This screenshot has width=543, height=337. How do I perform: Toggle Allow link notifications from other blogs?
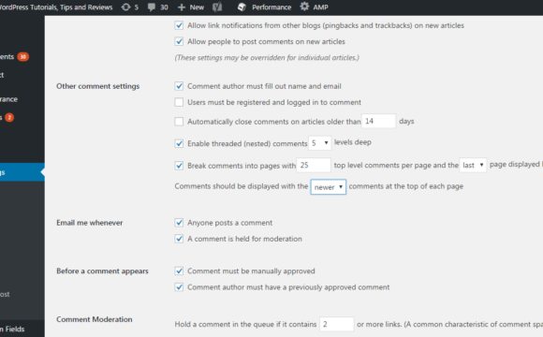[x=179, y=25]
